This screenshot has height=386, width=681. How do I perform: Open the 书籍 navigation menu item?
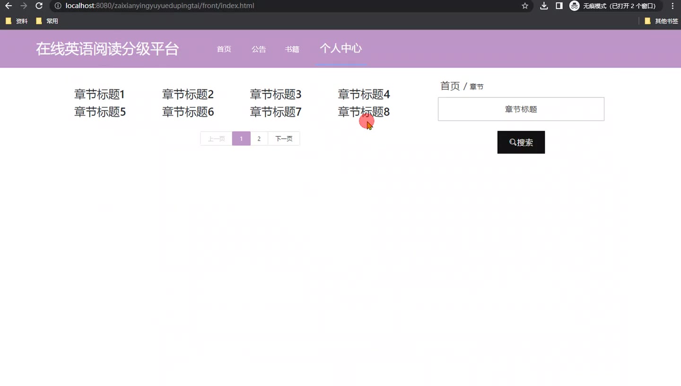point(292,49)
